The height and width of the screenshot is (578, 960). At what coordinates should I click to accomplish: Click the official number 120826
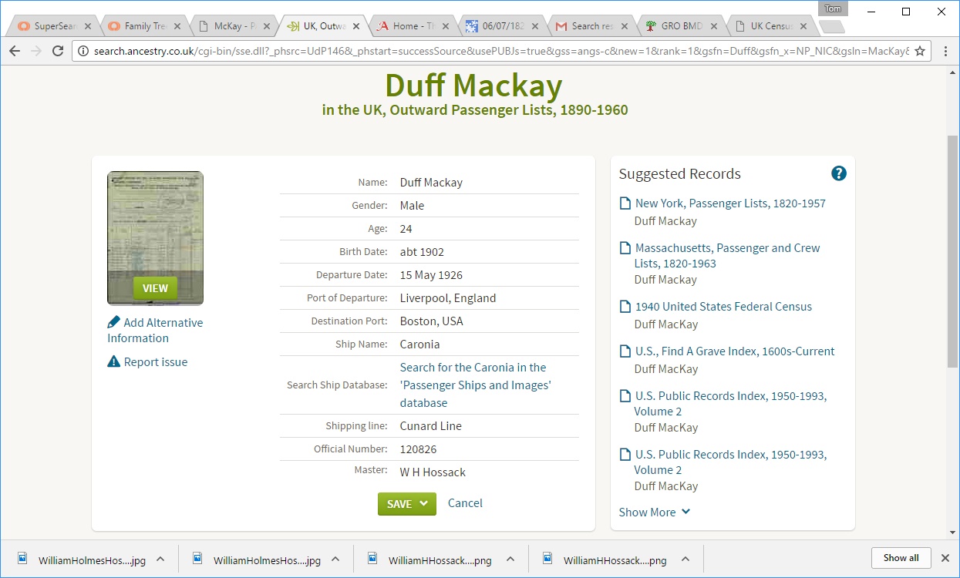tap(419, 449)
